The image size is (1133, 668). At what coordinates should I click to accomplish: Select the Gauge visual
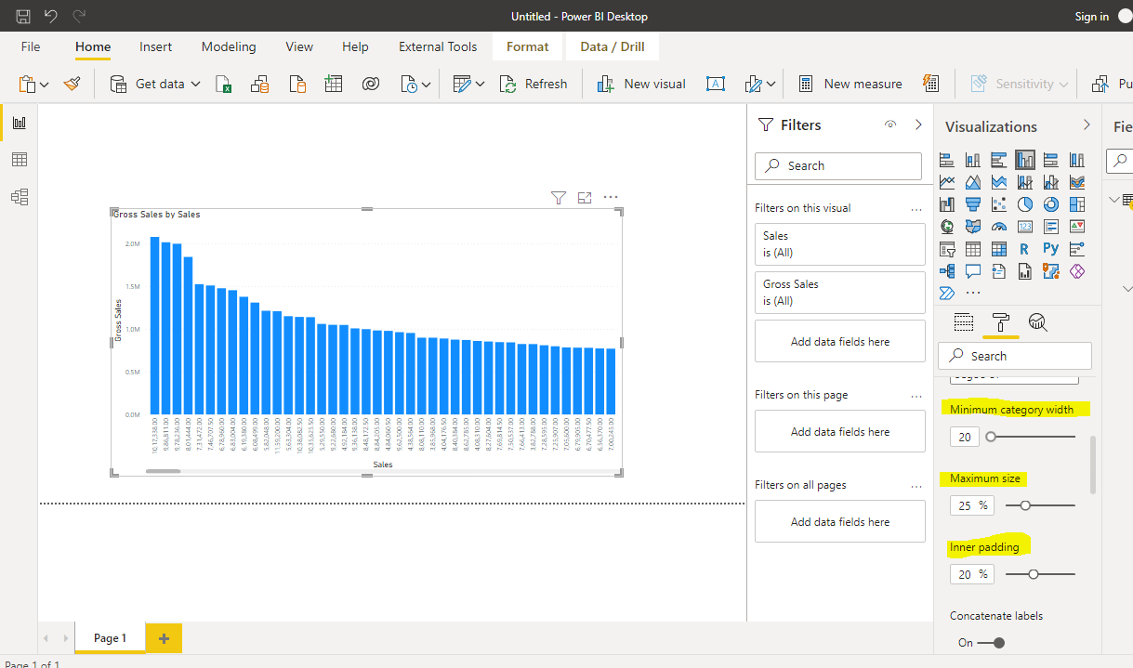(999, 226)
